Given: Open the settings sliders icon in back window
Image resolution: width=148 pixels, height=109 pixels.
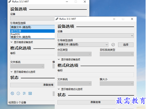Looking at the screenshot, I should tap(24, 93).
